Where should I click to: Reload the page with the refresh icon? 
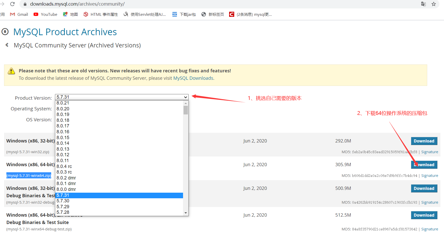(x=12, y=4)
